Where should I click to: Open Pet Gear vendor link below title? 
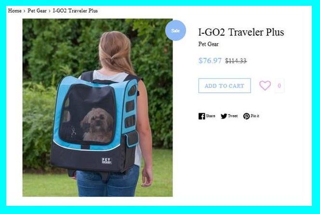(x=208, y=44)
